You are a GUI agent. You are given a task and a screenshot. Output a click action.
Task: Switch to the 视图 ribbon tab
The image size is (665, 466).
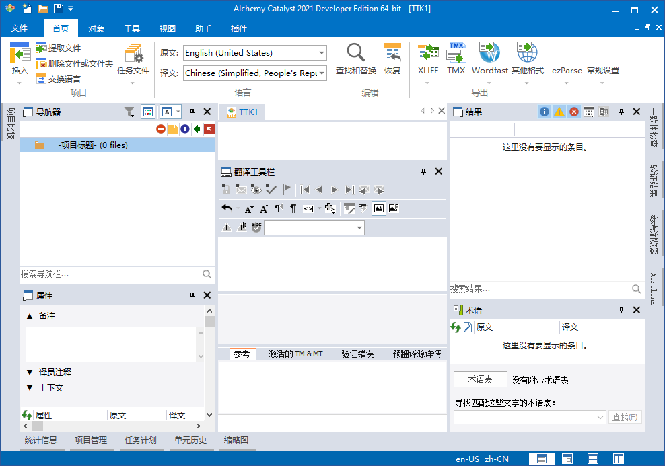[168, 28]
